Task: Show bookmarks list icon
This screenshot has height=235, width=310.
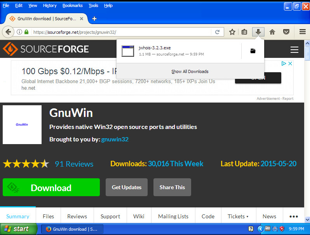Action: click(x=244, y=32)
